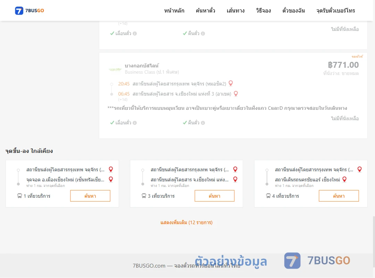Screen dimensions: 375x278
Task: Click the 7BUSGO logo in header
Action: (30, 10)
